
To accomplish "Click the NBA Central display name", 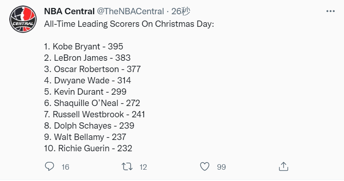I will 69,11.
